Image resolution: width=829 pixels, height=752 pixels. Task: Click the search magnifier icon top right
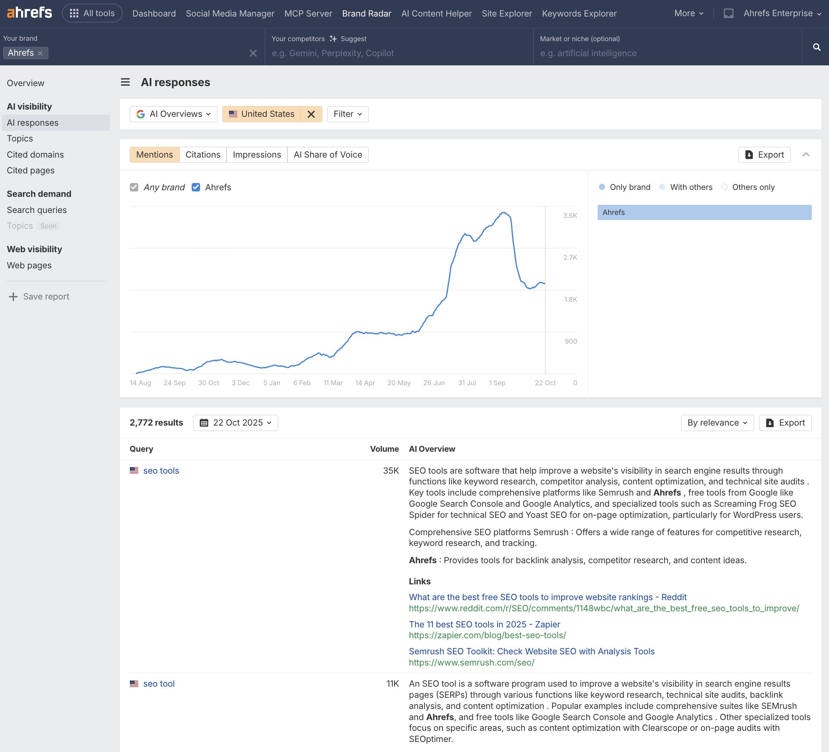click(x=816, y=47)
